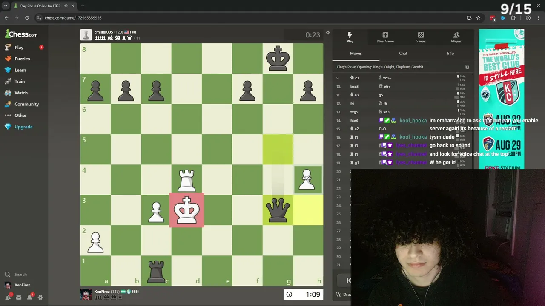Open the notifications bell

30,297
